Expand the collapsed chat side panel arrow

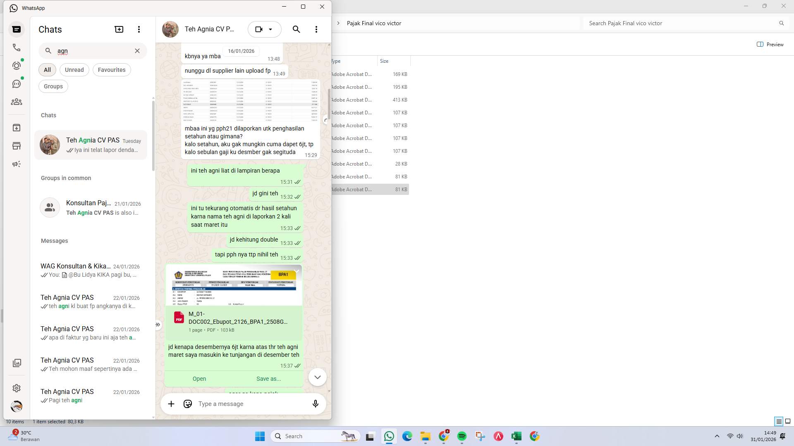pyautogui.click(x=158, y=325)
